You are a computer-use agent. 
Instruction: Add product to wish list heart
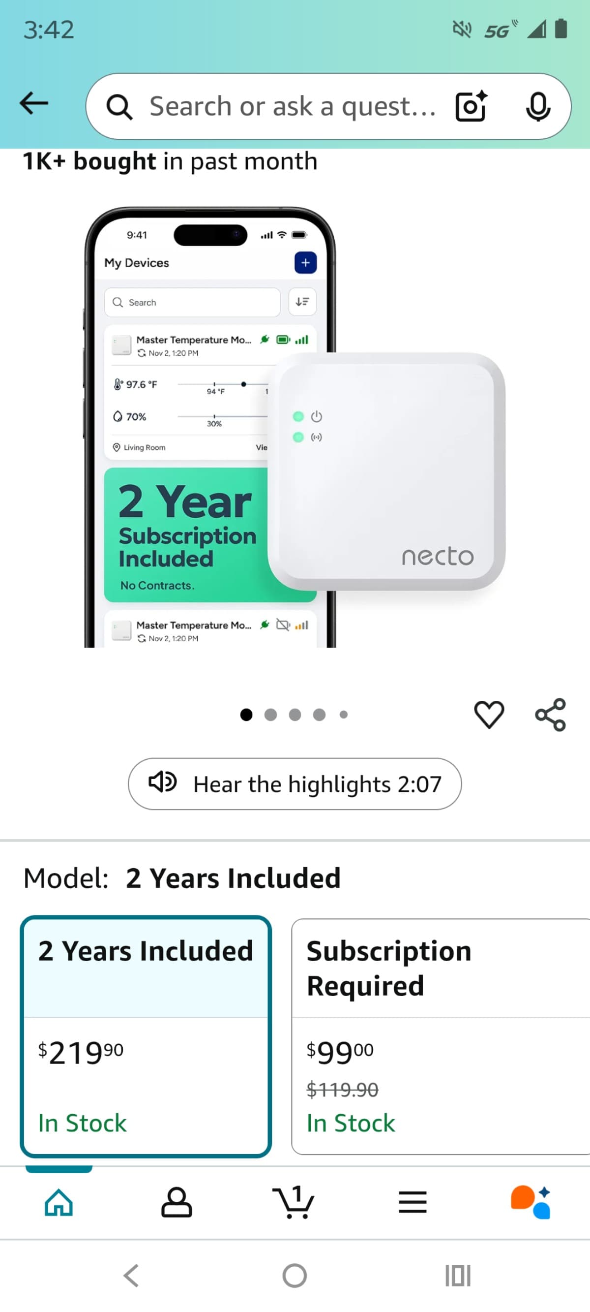coord(489,714)
